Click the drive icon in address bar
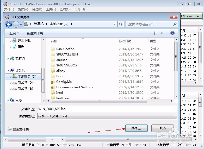The width and height of the screenshot is (204, 149). (x=26, y=24)
